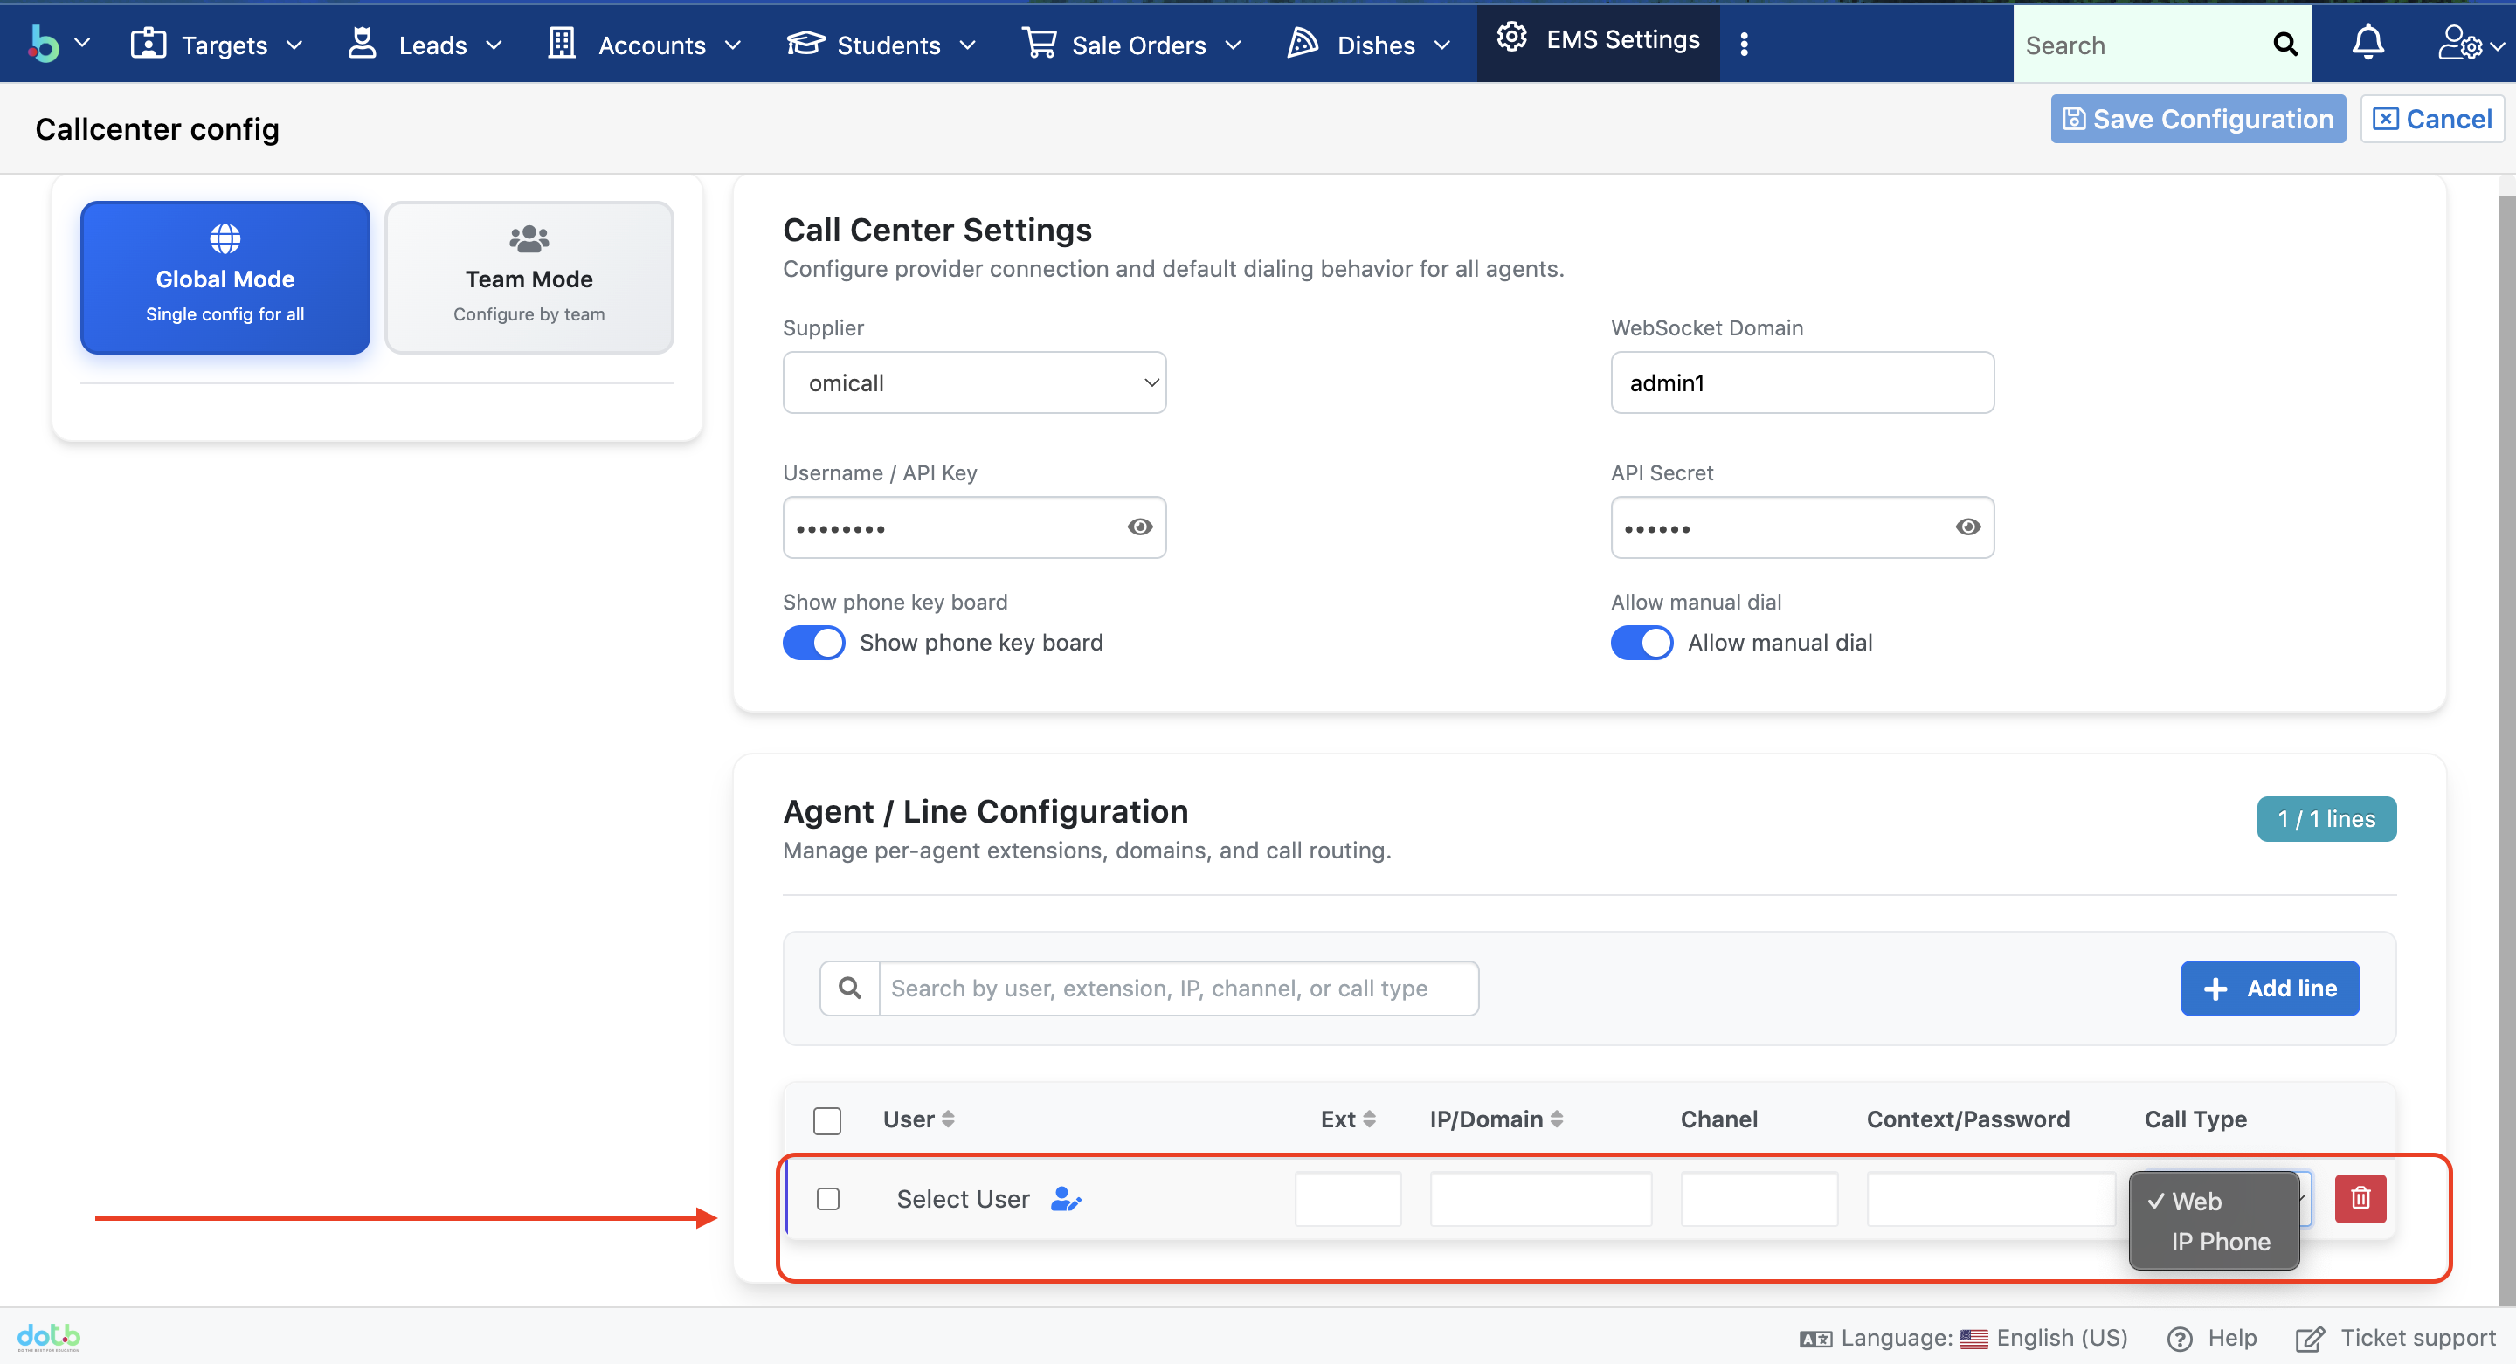Click the Add line button
The height and width of the screenshot is (1364, 2516).
coord(2269,989)
